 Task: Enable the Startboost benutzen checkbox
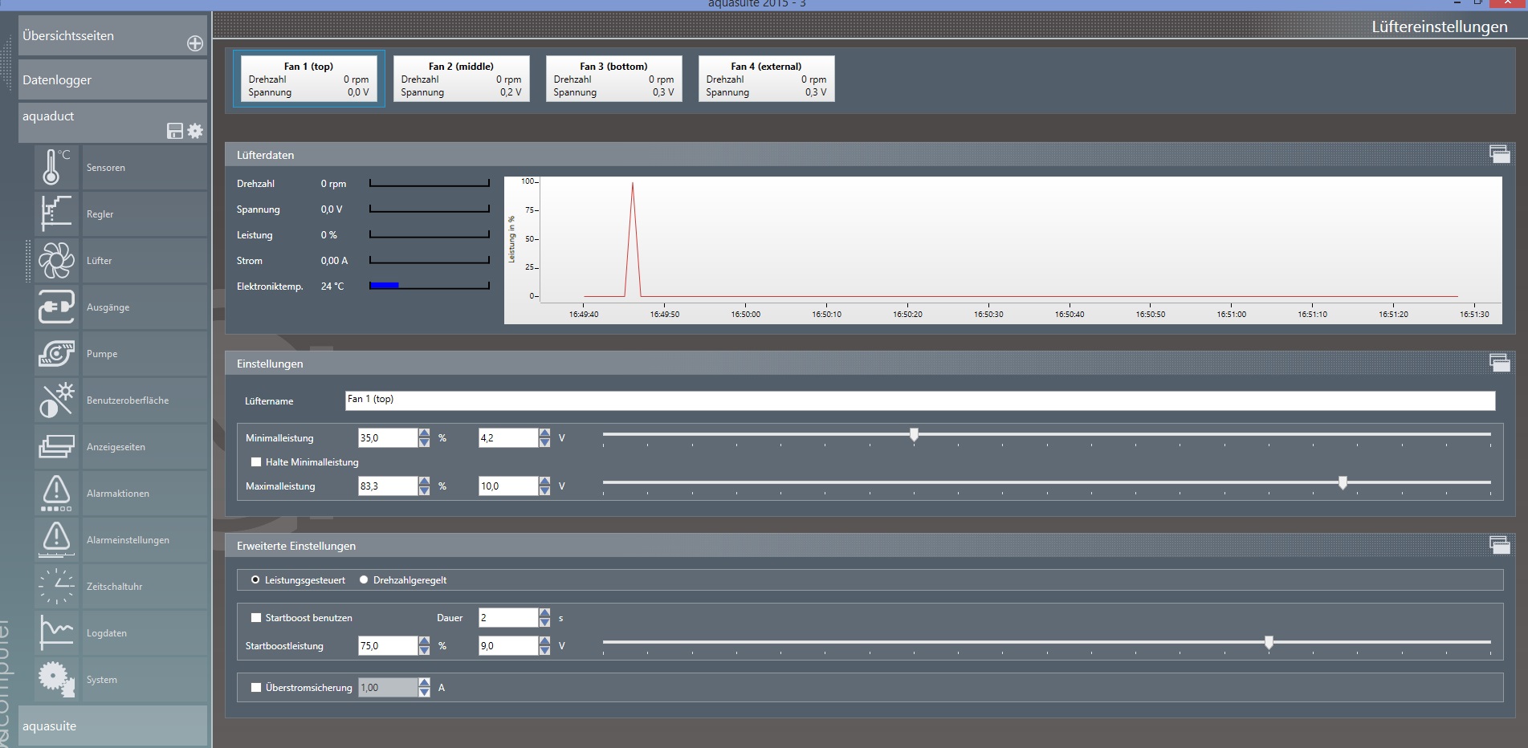pos(256,618)
